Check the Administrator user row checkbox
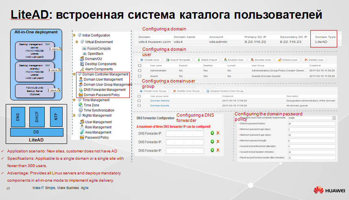The width and height of the screenshot is (349, 200). click(x=140, y=70)
